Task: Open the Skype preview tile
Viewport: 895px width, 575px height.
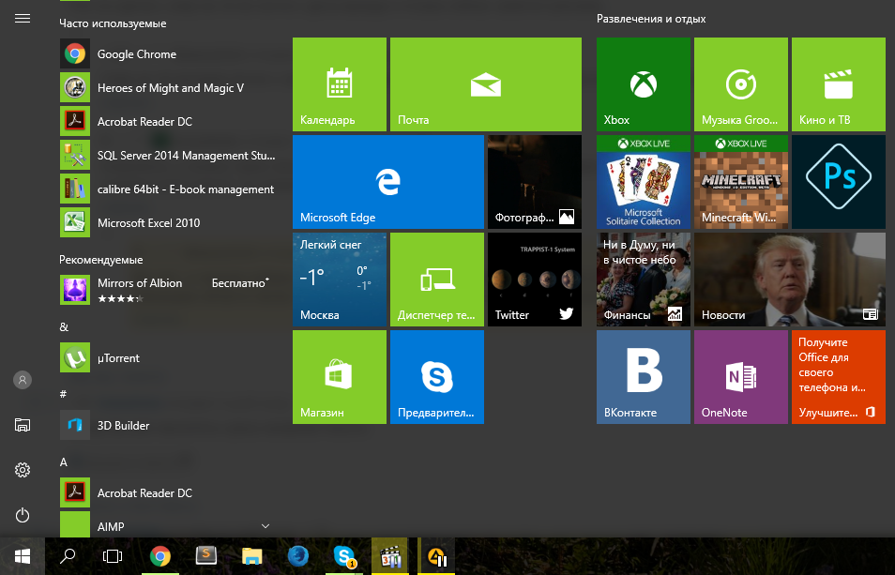Action: coord(436,376)
